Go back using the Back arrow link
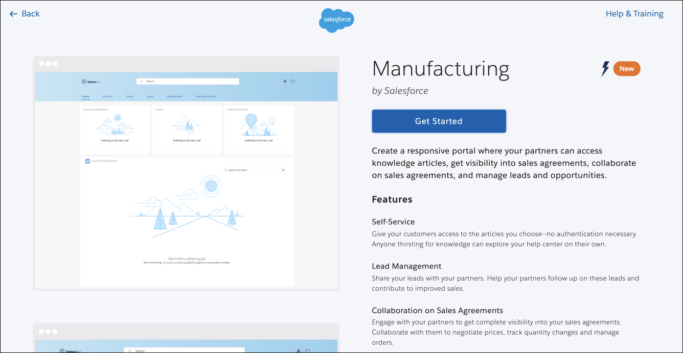This screenshot has width=683, height=353. click(x=25, y=14)
